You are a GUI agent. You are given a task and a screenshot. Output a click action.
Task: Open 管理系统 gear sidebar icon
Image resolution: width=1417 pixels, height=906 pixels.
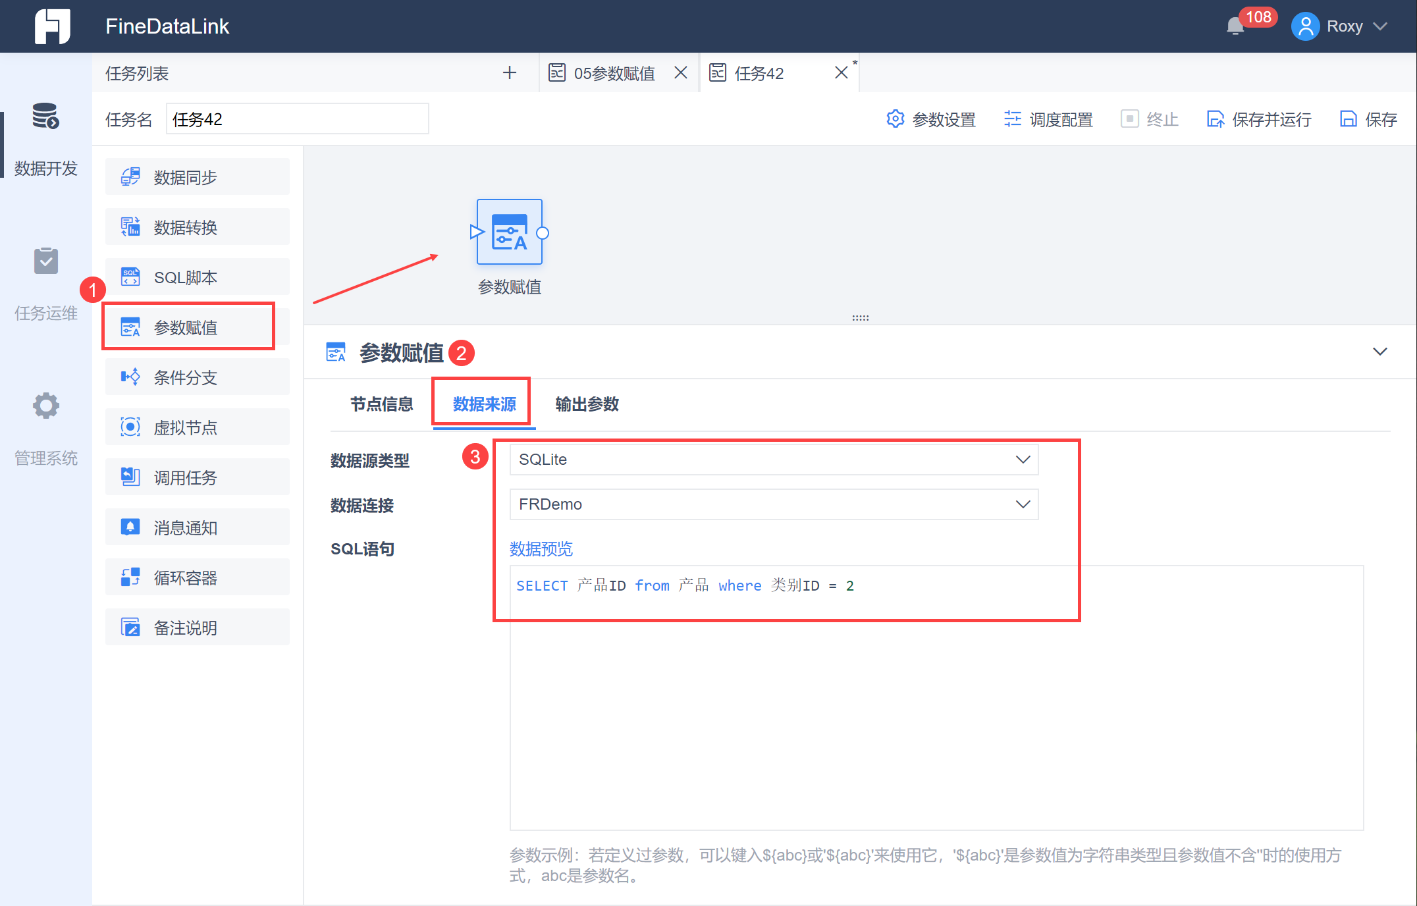(45, 406)
